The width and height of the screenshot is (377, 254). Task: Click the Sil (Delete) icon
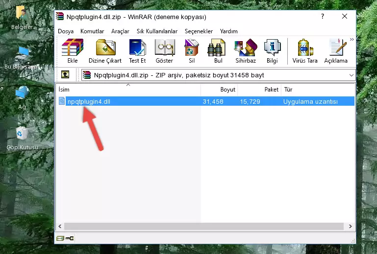(192, 51)
